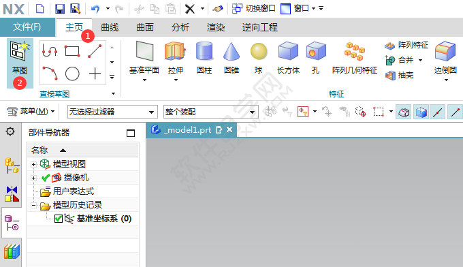Click the 拉伸 extrude icon
The width and height of the screenshot is (463, 267).
[x=176, y=52]
